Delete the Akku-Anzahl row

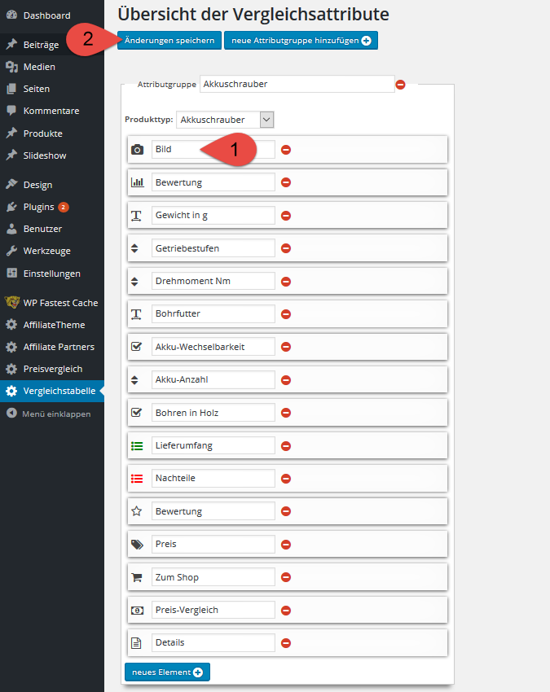click(x=286, y=379)
